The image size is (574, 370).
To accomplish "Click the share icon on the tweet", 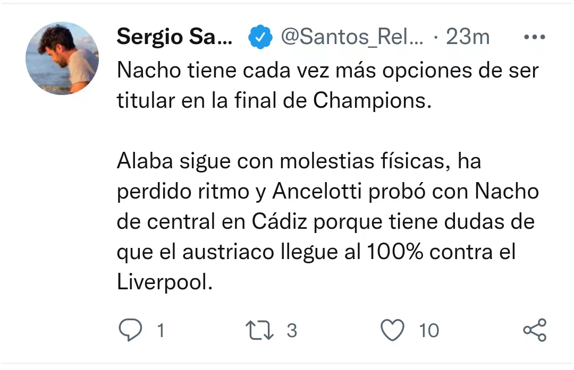I will (534, 330).
